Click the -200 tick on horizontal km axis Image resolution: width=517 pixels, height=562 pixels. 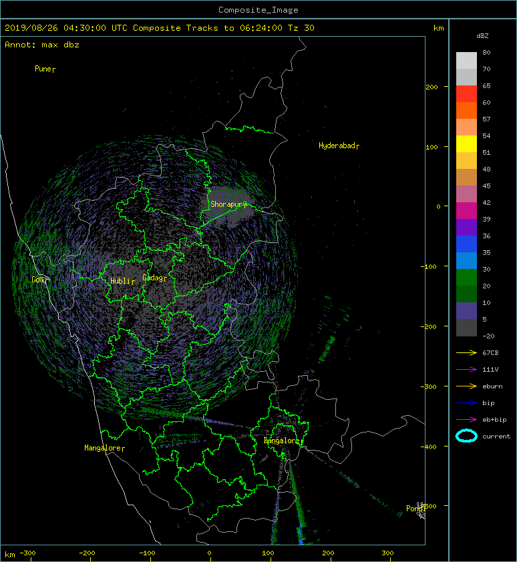[x=88, y=553]
